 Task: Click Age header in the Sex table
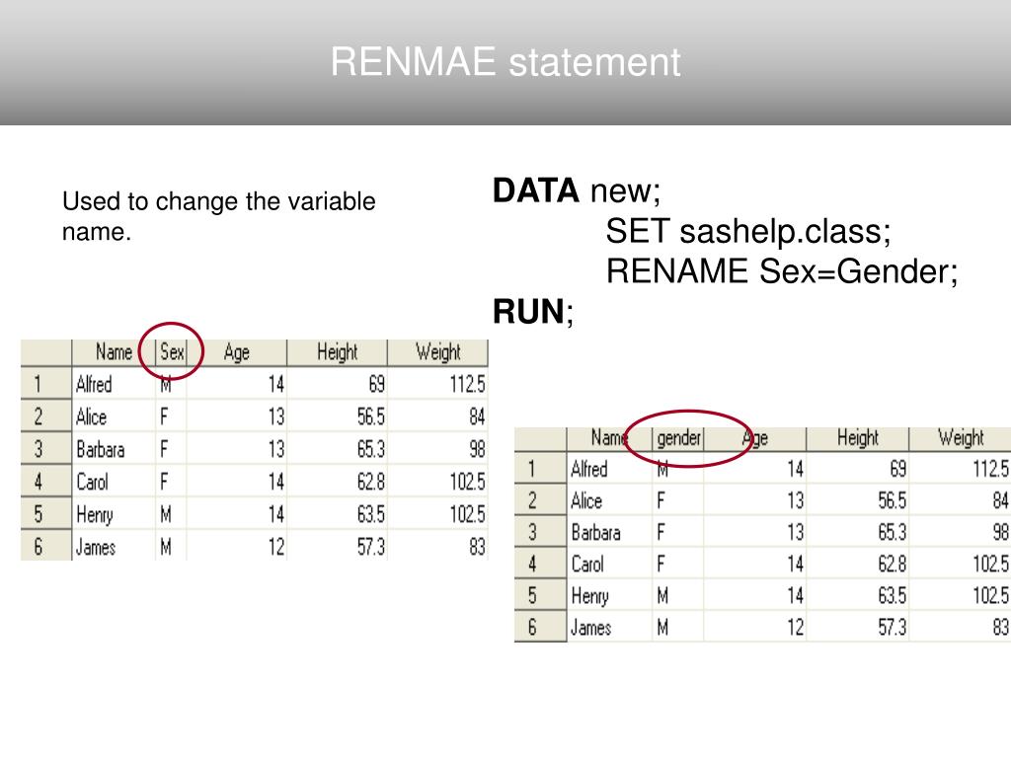pyautogui.click(x=236, y=352)
